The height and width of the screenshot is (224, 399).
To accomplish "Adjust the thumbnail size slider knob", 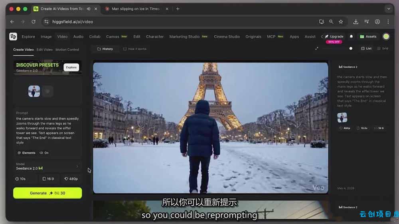I will (351, 49).
